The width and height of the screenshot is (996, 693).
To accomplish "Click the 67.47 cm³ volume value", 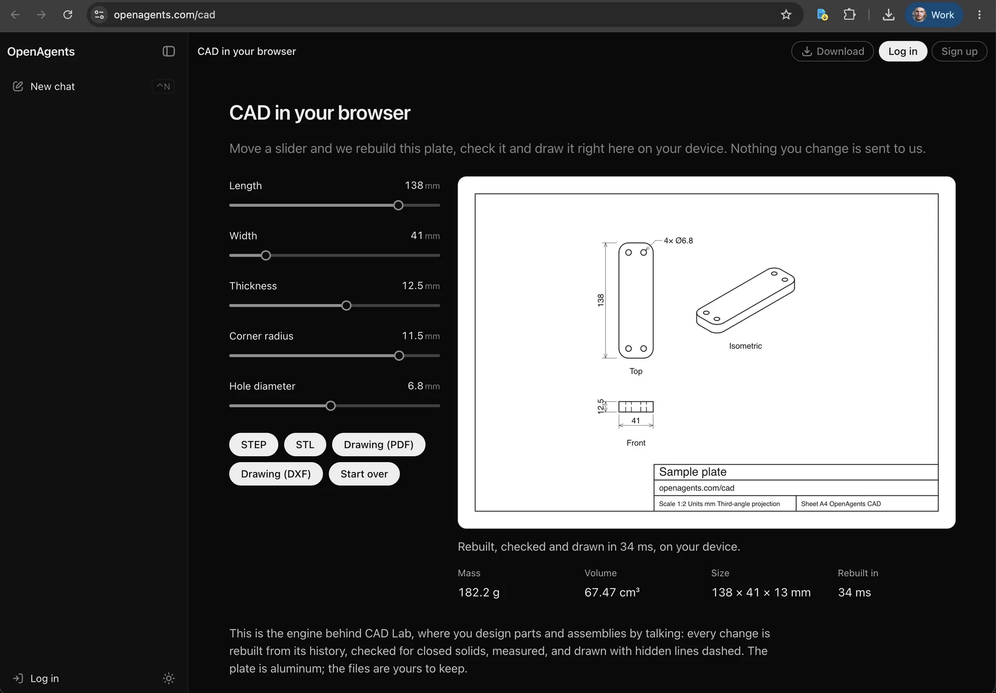I will (612, 592).
